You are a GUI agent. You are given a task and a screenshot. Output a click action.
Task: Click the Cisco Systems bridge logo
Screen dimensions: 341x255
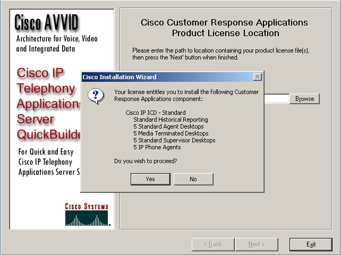click(87, 214)
